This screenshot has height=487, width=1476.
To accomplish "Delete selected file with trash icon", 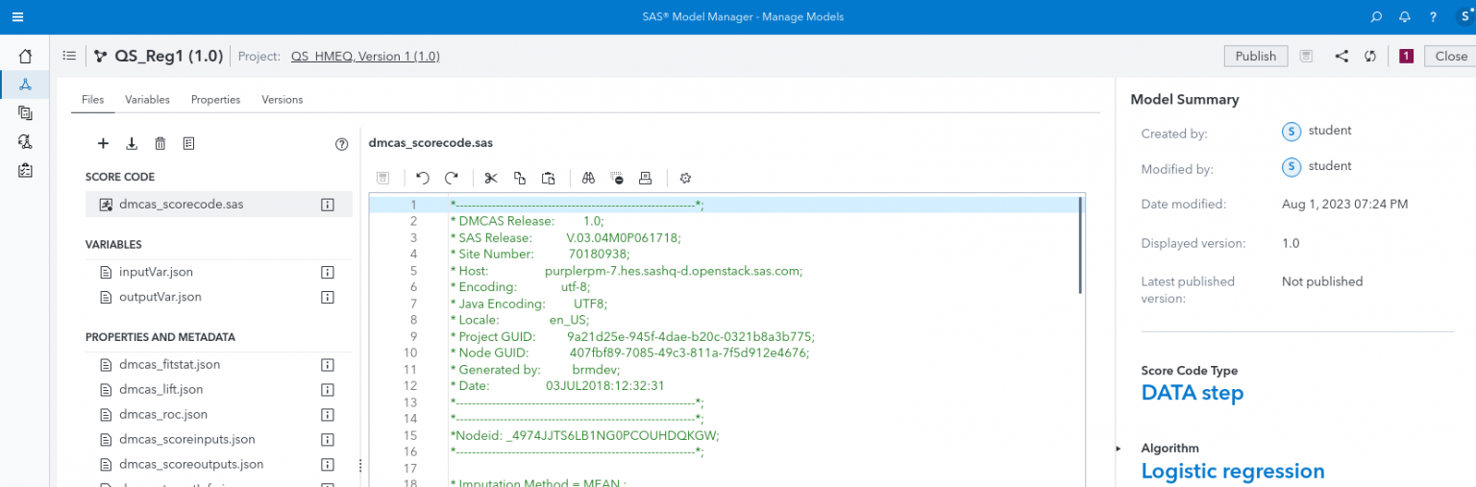I will pyautogui.click(x=160, y=144).
